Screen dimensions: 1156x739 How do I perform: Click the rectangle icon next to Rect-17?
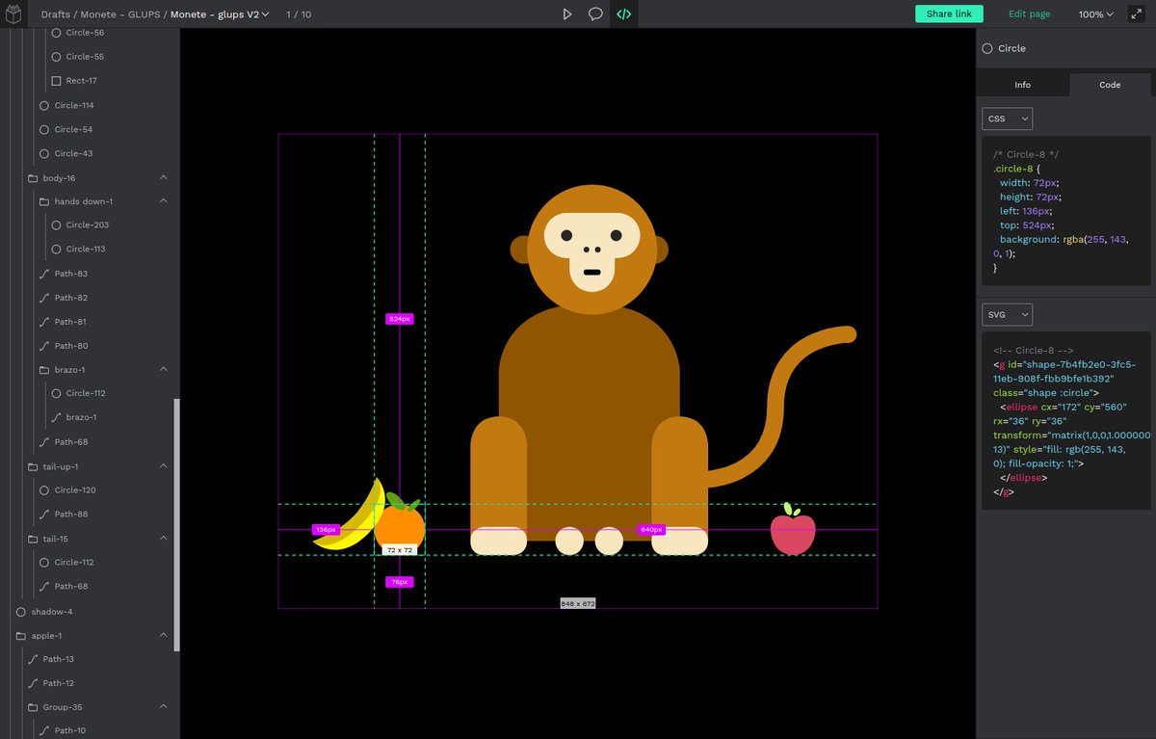click(x=56, y=81)
